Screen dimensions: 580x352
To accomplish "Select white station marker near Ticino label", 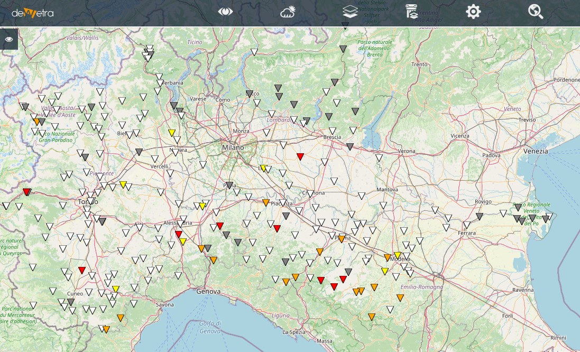I will coord(254,52).
